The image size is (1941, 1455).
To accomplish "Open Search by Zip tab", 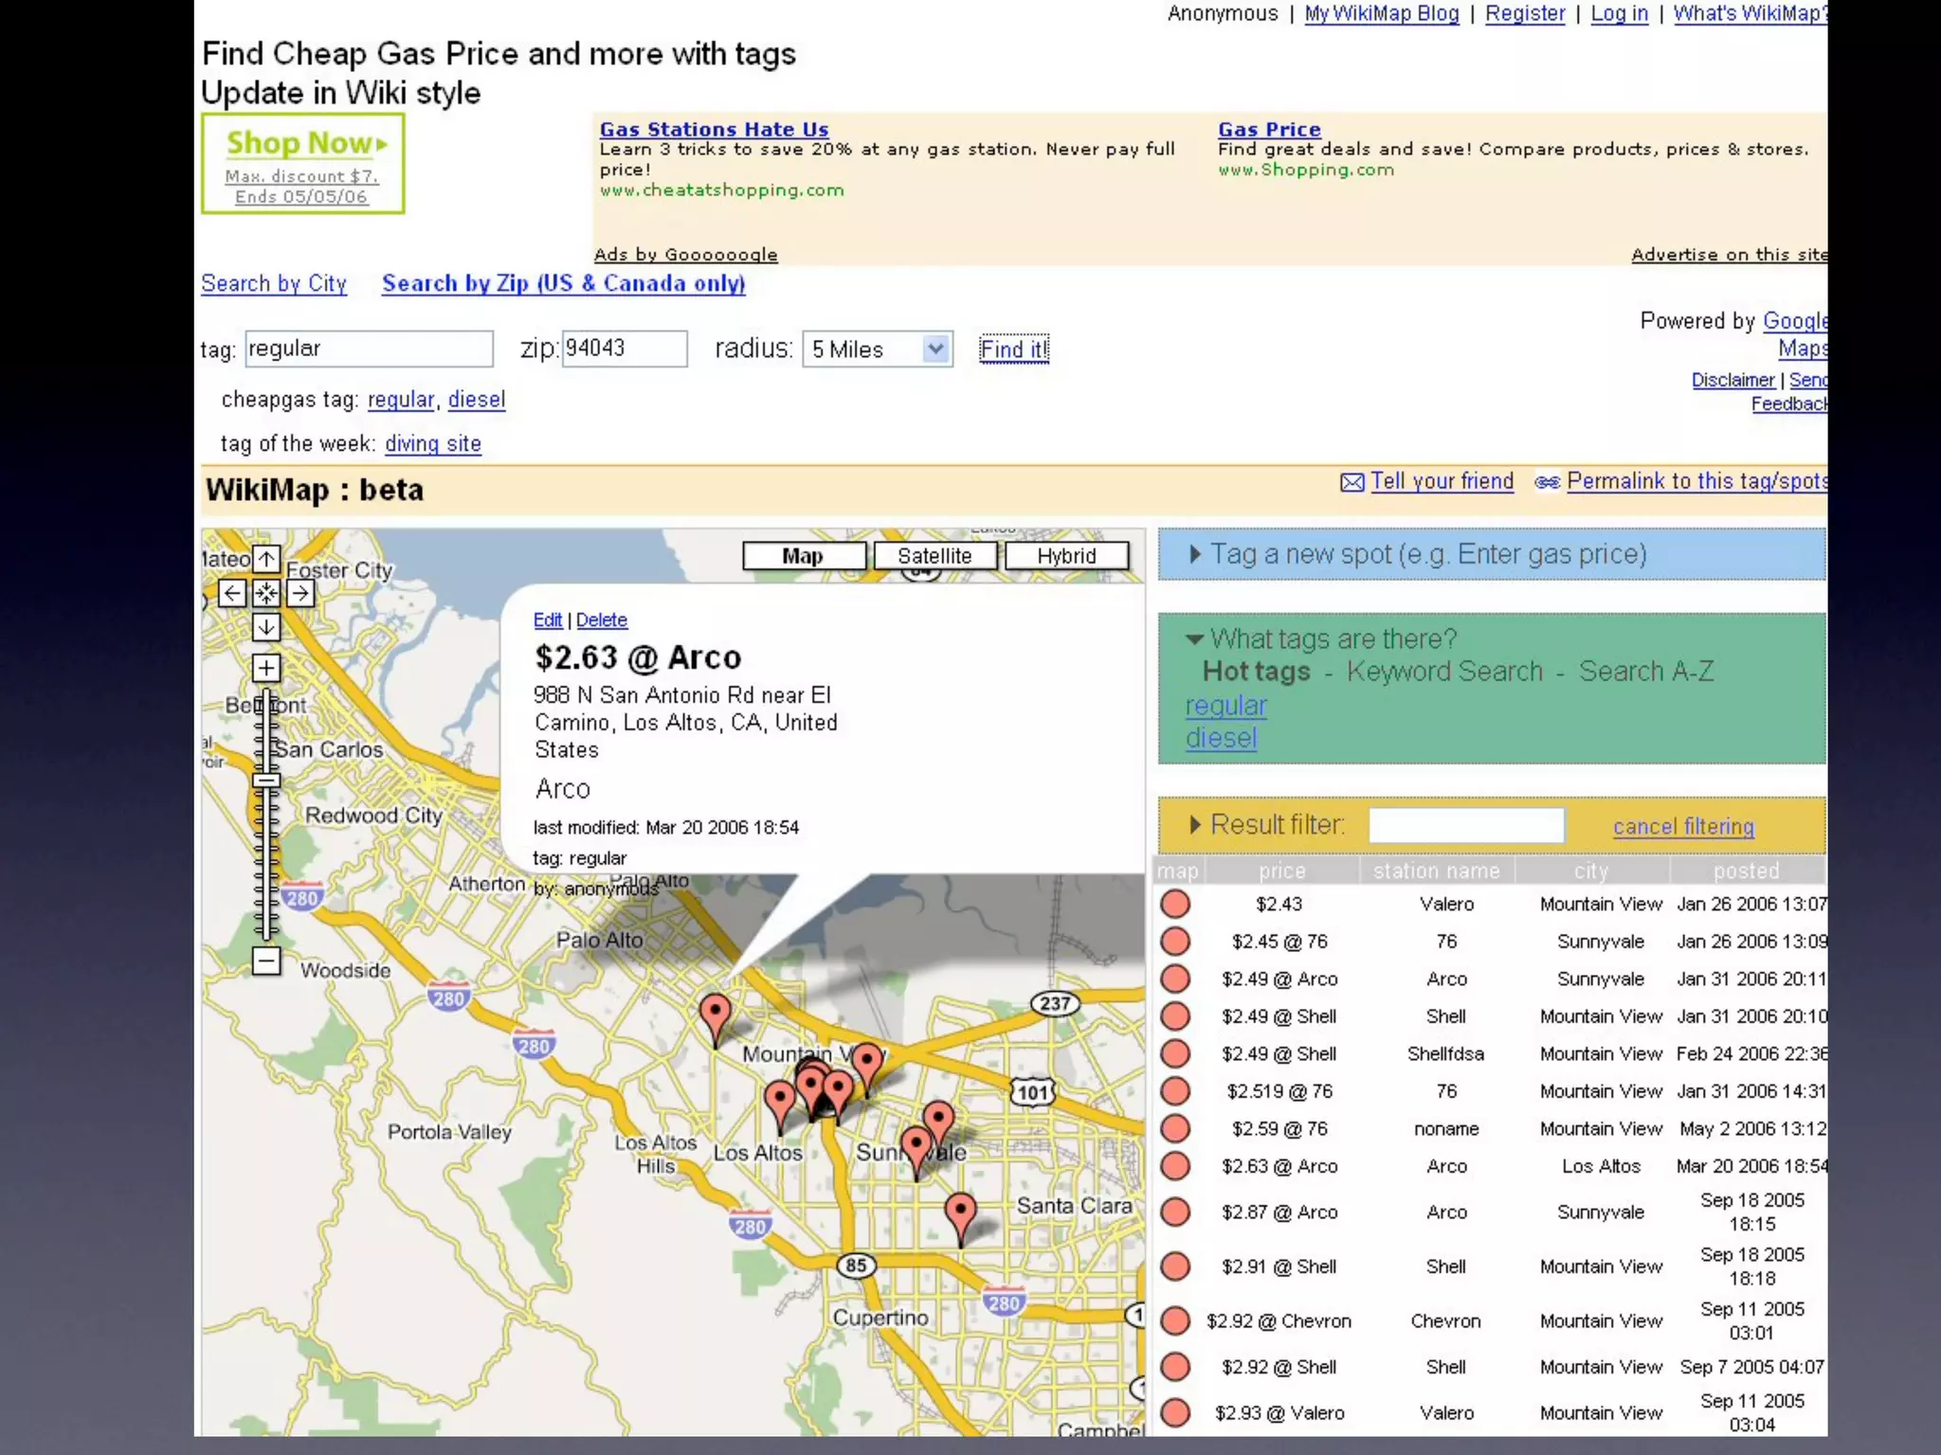I will (x=563, y=283).
